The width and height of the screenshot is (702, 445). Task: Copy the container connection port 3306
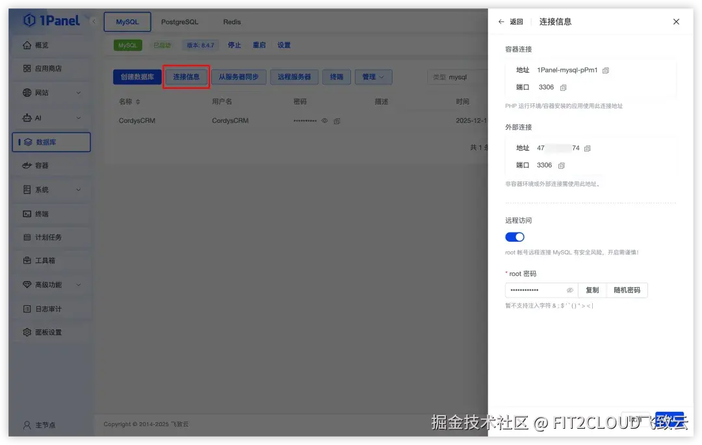tap(563, 88)
